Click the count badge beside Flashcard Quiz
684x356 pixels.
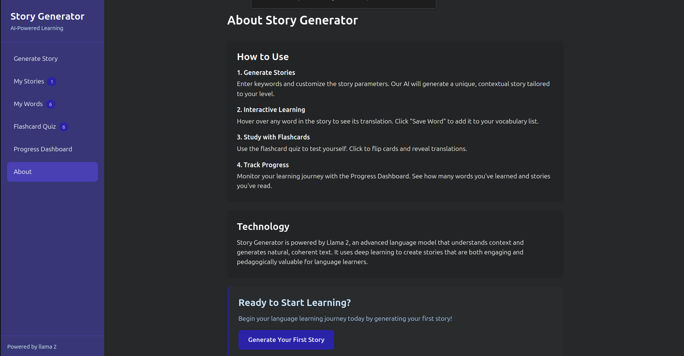(64, 127)
